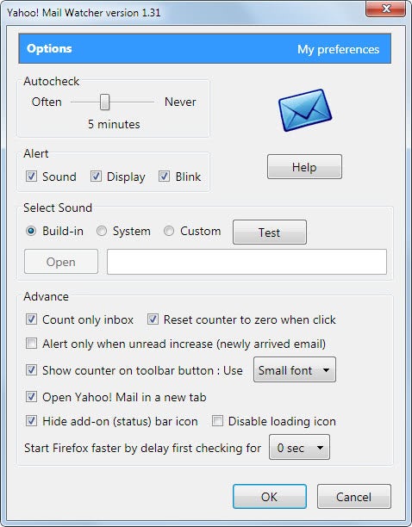
Task: Enable Alert only when unread increase
Action: [31, 344]
